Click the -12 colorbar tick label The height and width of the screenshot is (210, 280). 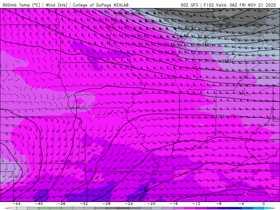196,204
